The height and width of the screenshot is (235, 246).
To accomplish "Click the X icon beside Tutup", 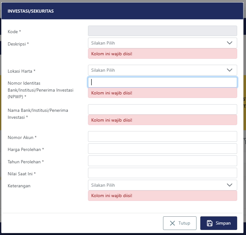I will point(173,223).
